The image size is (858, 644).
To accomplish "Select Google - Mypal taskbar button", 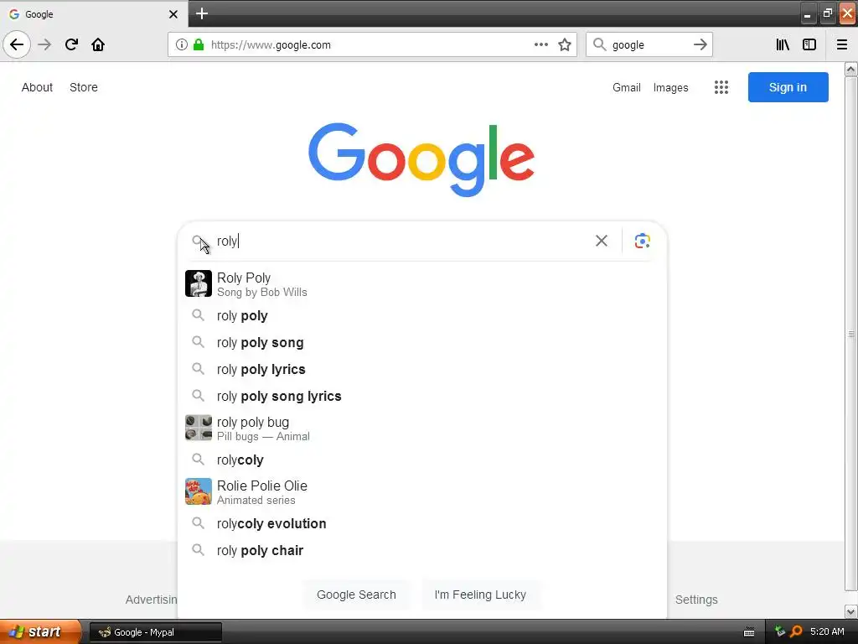I will click(155, 632).
